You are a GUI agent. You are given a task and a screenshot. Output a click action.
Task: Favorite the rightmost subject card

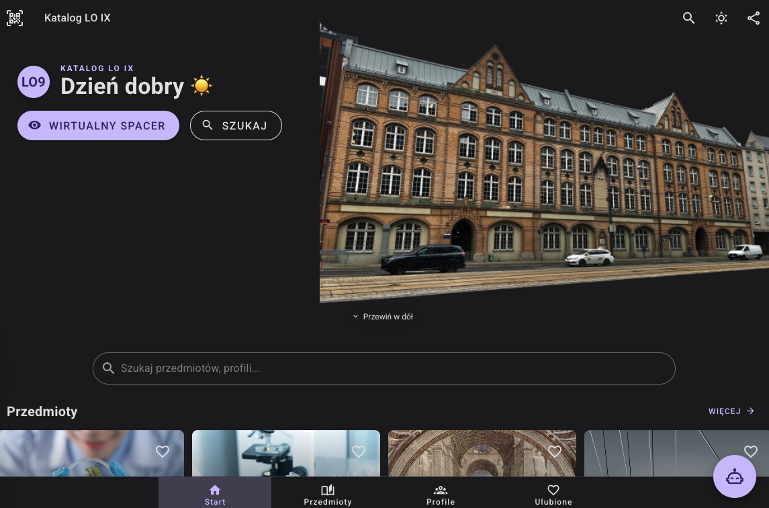751,452
